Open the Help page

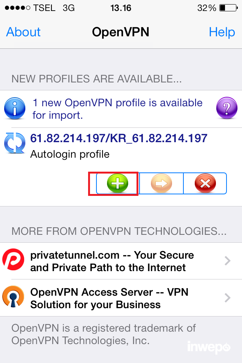(x=222, y=32)
